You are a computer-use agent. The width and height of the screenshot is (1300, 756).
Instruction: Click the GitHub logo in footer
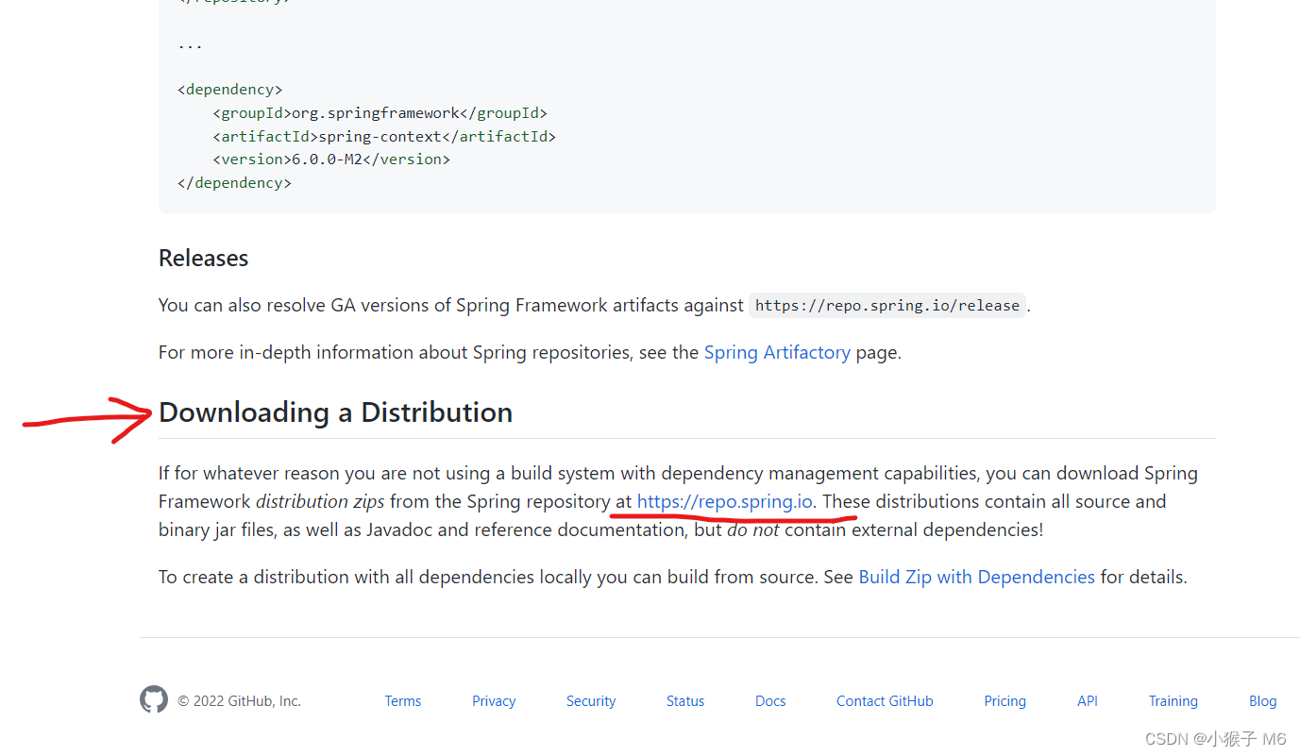click(x=154, y=699)
